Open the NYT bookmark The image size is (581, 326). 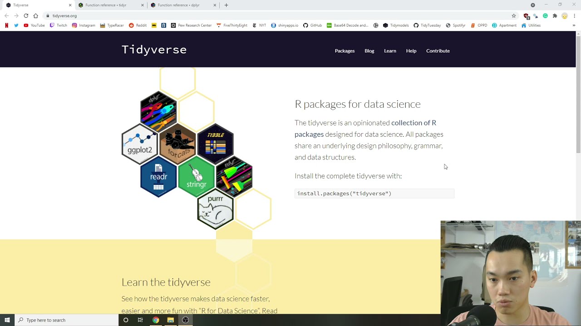[x=259, y=25]
